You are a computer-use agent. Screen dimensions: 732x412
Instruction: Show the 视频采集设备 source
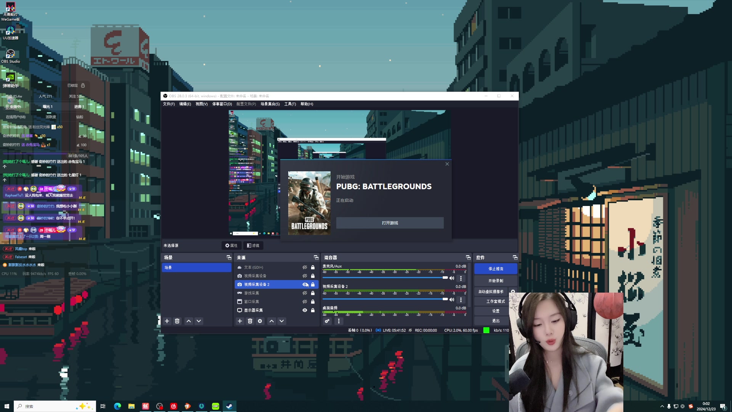(305, 276)
